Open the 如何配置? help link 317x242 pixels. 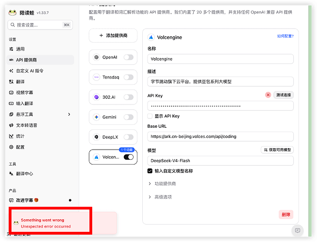pyautogui.click(x=285, y=36)
